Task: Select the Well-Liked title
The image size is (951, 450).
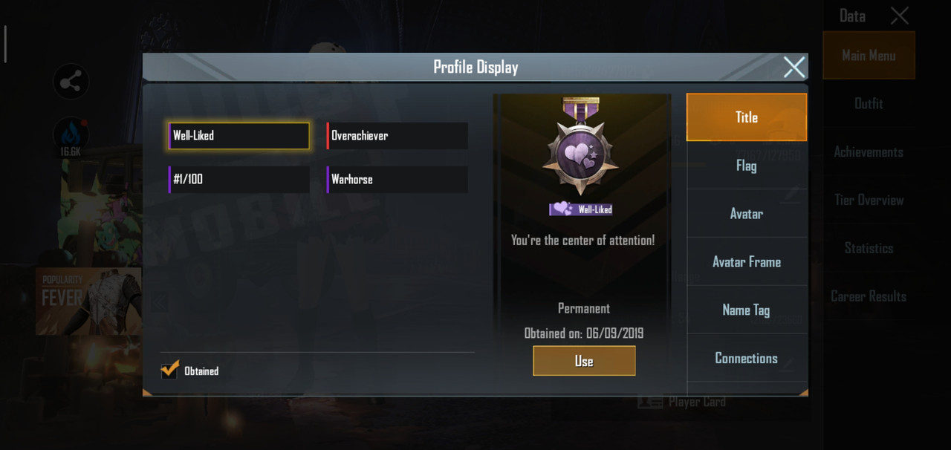Action: pos(239,136)
